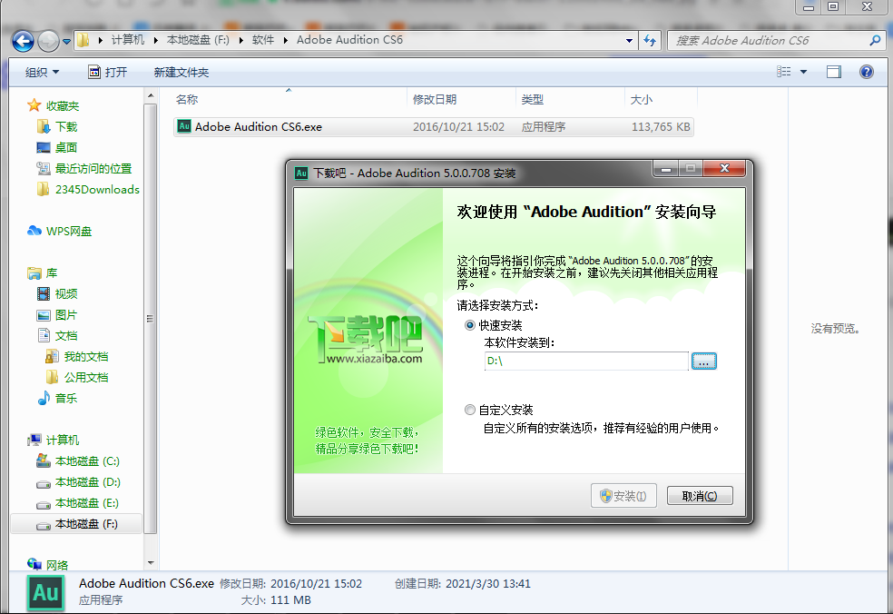Click the installer title bar Au icon

pos(301,173)
